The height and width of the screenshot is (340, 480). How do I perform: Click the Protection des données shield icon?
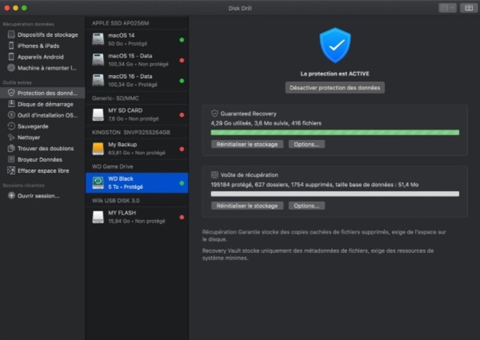(x=11, y=93)
